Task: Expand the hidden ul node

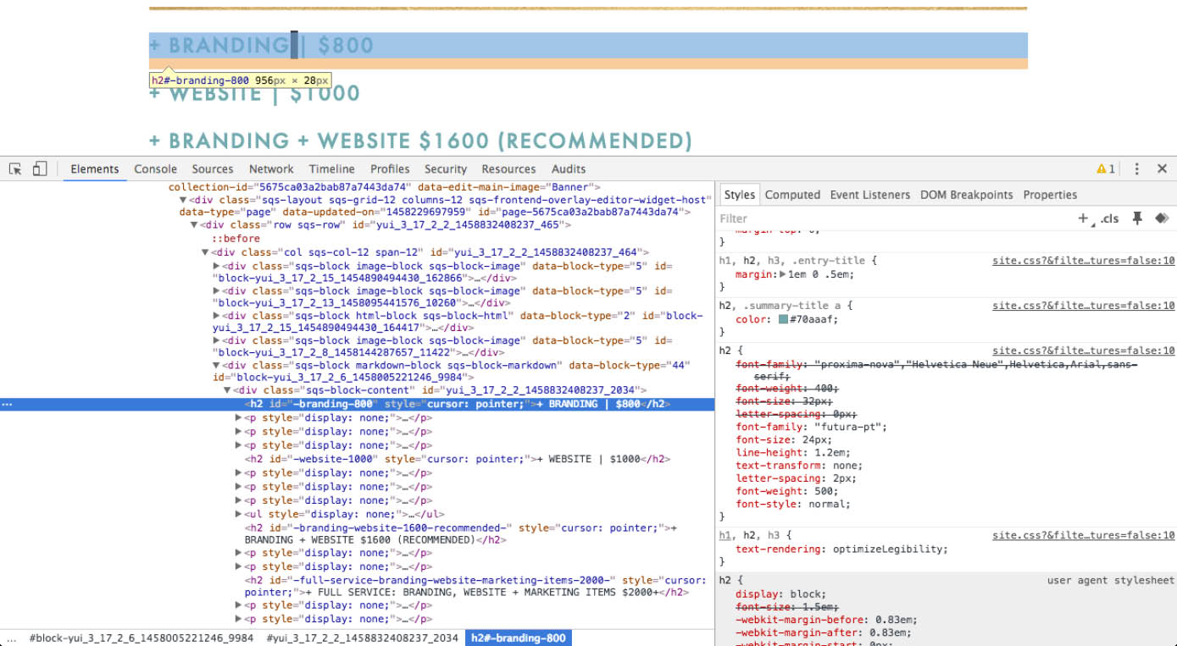Action: coord(238,514)
